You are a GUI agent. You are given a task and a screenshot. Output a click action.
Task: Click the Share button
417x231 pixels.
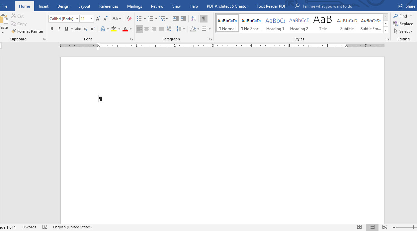(x=407, y=6)
